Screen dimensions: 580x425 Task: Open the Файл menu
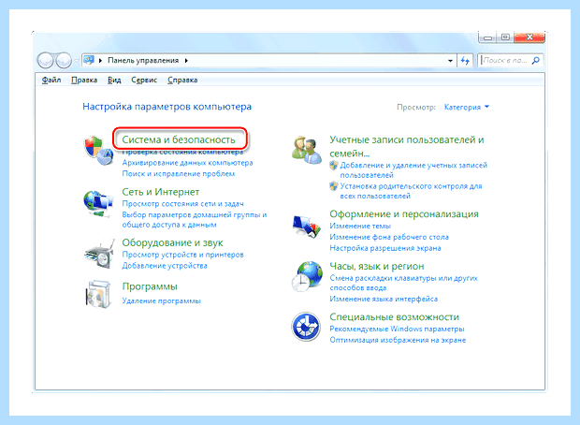[x=51, y=80]
